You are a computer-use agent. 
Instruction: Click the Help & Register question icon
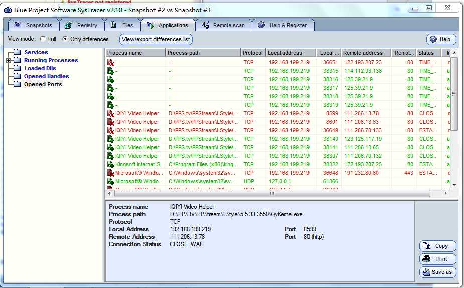pyautogui.click(x=261, y=25)
